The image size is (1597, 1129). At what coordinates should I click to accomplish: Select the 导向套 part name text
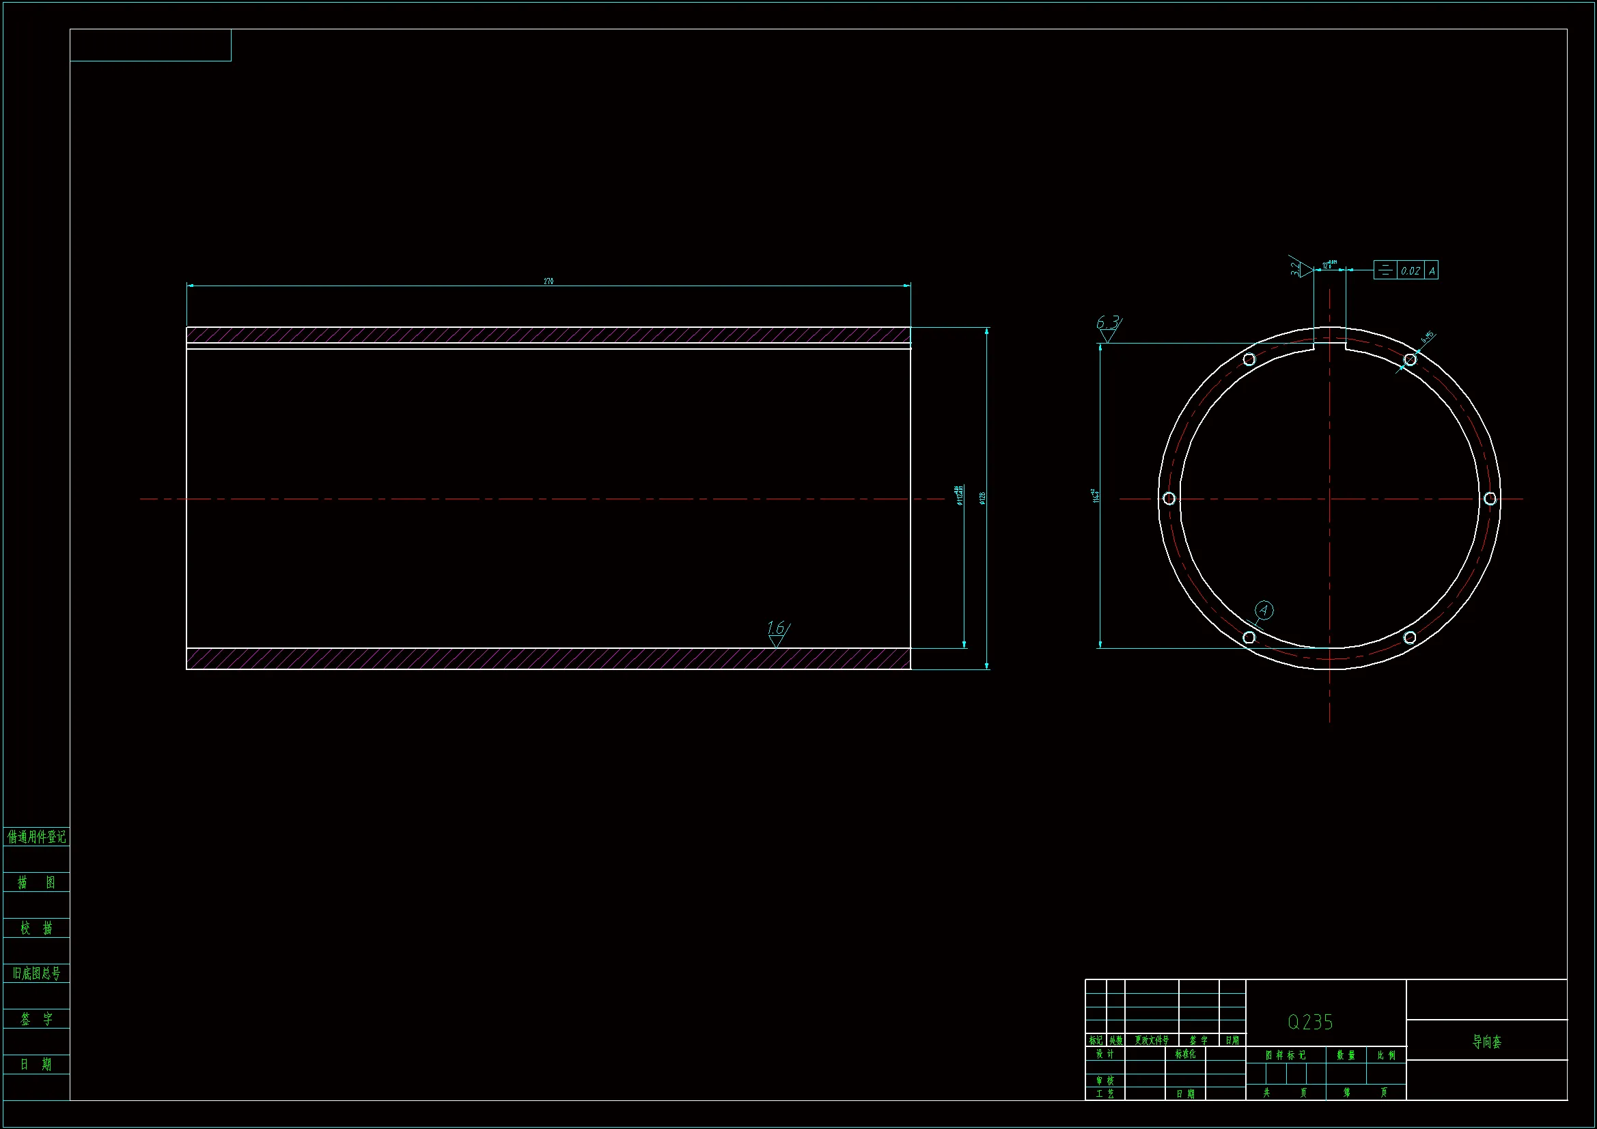(x=1486, y=1042)
